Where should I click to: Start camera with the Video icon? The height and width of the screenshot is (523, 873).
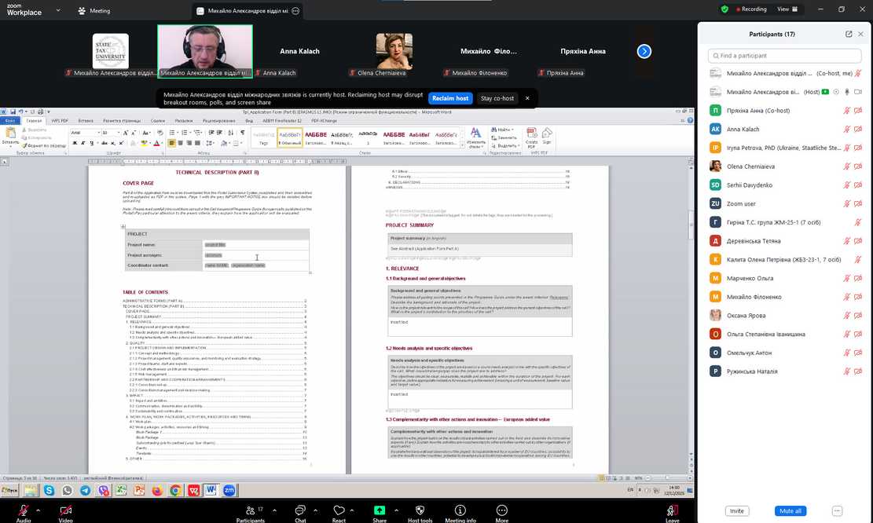(x=65, y=510)
